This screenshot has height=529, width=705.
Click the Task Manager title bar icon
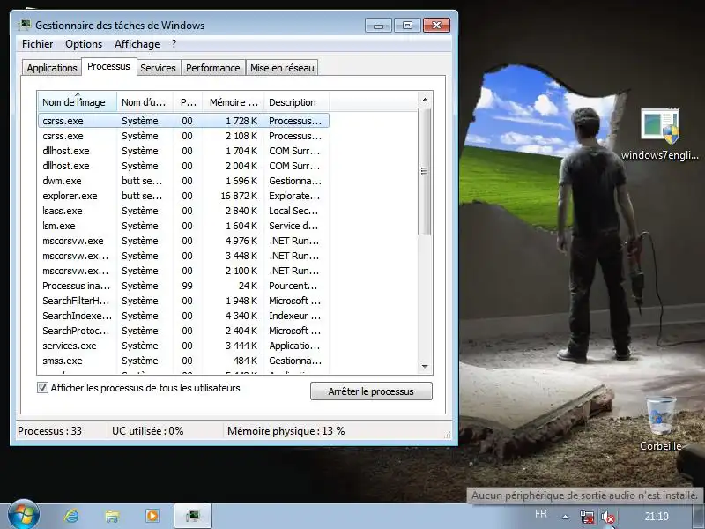25,25
